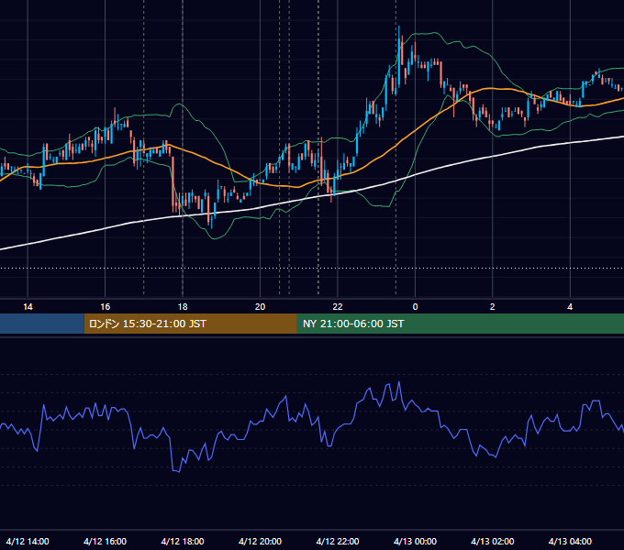This screenshot has height=550, width=624.
Task: Click the 4/13 00:00 date label
Action: (x=415, y=541)
